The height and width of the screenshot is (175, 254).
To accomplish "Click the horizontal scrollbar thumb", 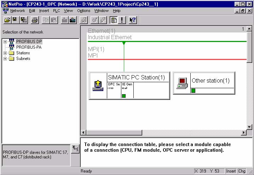I will [x=114, y=133].
